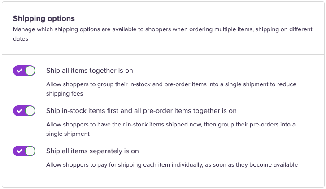Disable Ship in-stock items first toggle
The image size is (326, 189).
[24, 111]
